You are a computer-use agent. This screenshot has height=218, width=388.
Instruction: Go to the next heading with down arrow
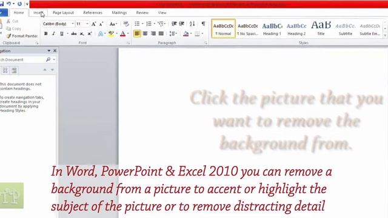pos(52,70)
